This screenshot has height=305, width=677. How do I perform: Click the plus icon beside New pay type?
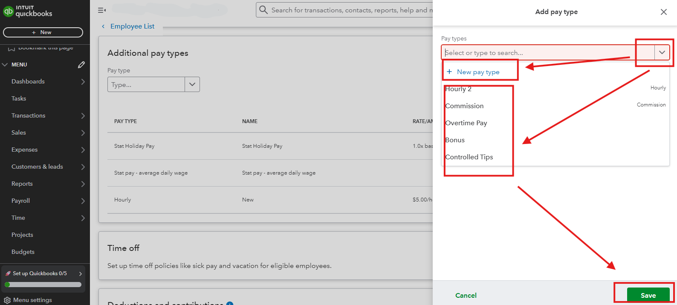tap(449, 72)
